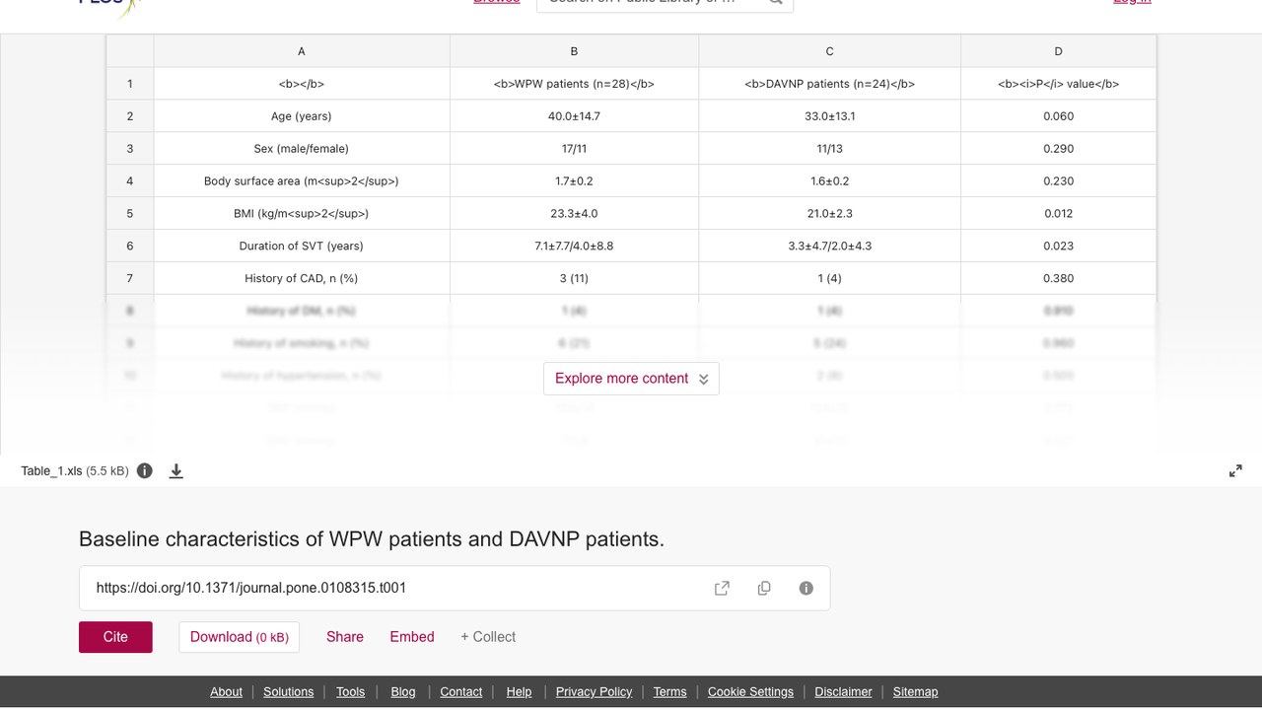Screen dimensions: 1262x710
Task: Click the Duration of SVT (years) cell
Action: [302, 246]
